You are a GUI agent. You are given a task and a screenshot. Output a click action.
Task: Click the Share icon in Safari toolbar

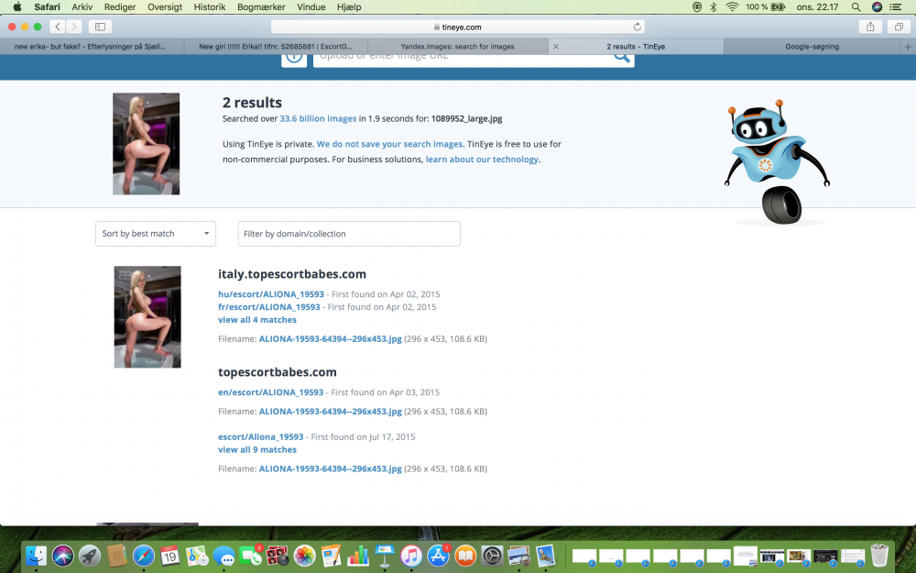[x=868, y=27]
